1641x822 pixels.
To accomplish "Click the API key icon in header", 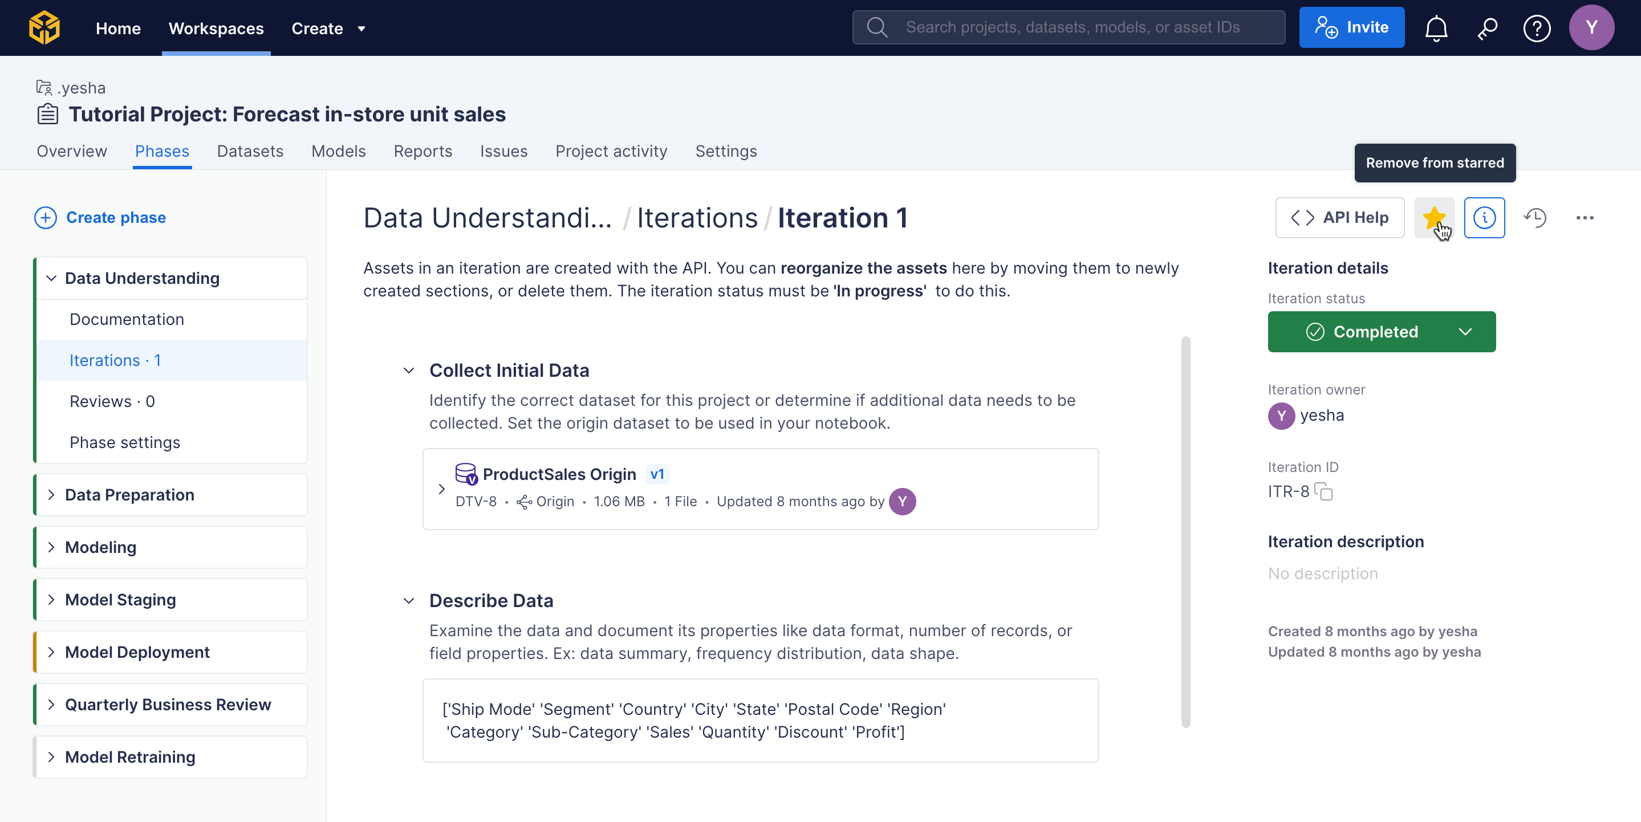I will [1486, 28].
